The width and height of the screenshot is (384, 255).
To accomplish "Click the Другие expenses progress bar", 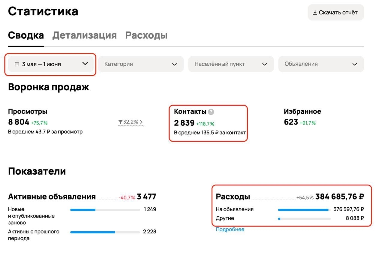I will 304,219.
